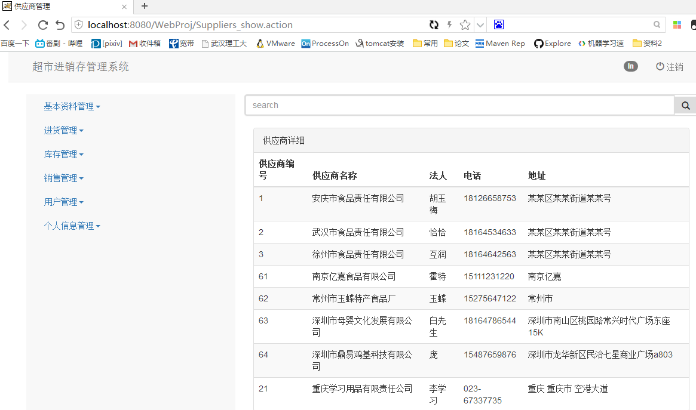Click the browser back arrow
696x410 pixels.
tap(7, 25)
